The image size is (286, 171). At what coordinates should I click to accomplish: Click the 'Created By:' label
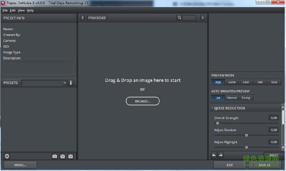coord(12,35)
